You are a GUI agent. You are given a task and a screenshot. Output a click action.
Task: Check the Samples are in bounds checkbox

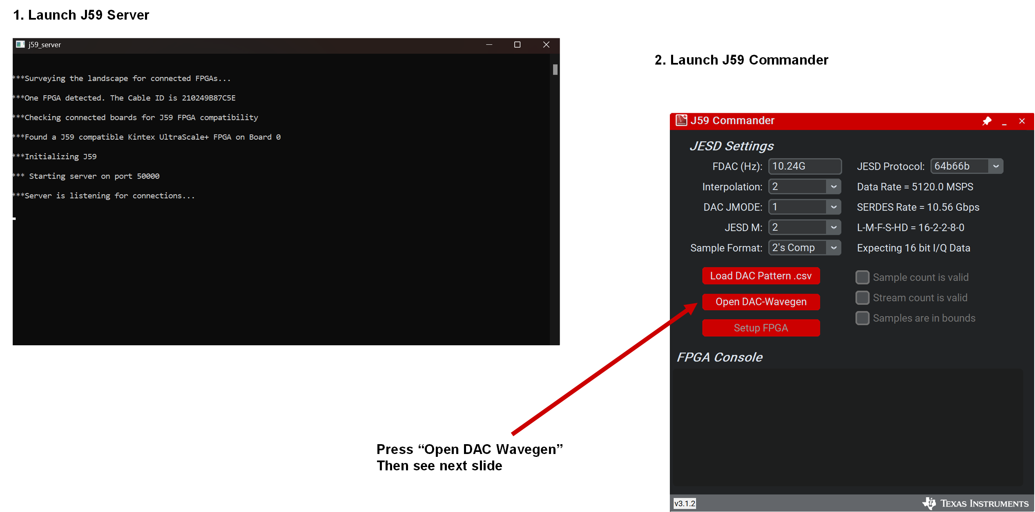[x=863, y=318]
